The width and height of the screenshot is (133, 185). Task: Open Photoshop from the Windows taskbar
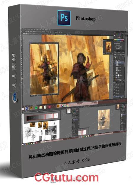[x=27, y=108]
